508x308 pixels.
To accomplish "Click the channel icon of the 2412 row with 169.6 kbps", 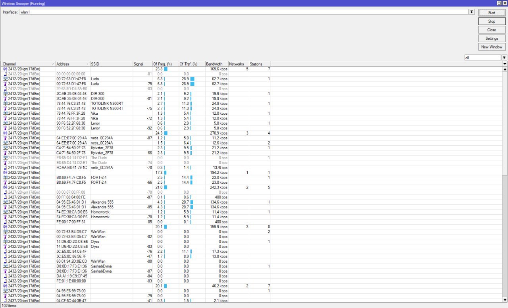I will [5, 69].
